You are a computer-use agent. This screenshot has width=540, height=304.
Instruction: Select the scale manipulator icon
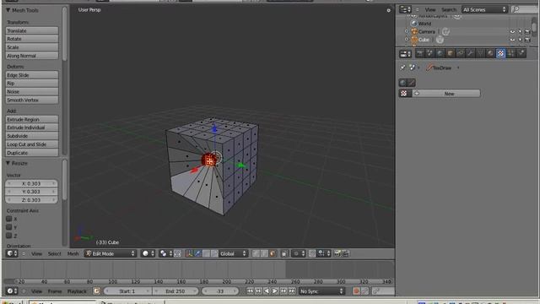(x=214, y=253)
